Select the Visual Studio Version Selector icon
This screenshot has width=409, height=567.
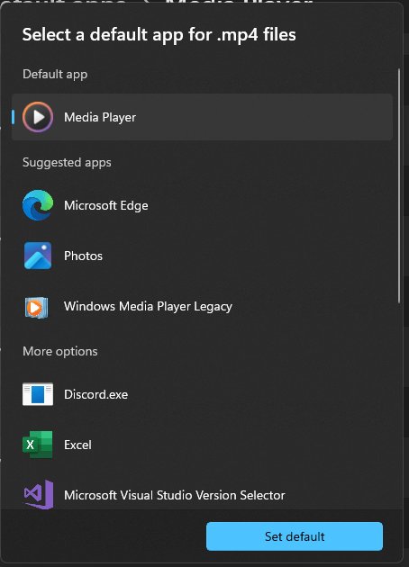(39, 494)
